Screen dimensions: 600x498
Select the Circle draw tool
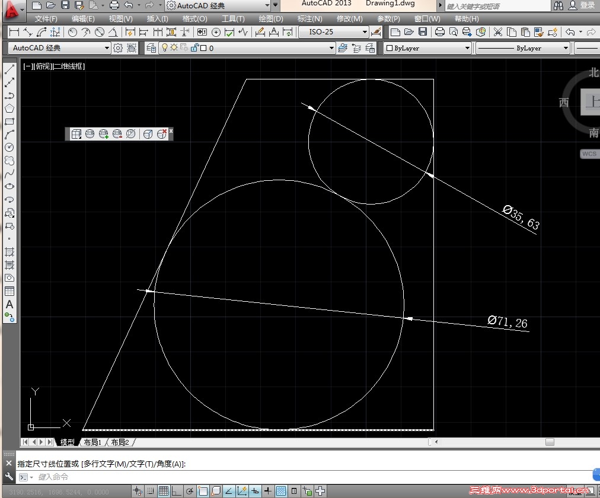tap(9, 147)
